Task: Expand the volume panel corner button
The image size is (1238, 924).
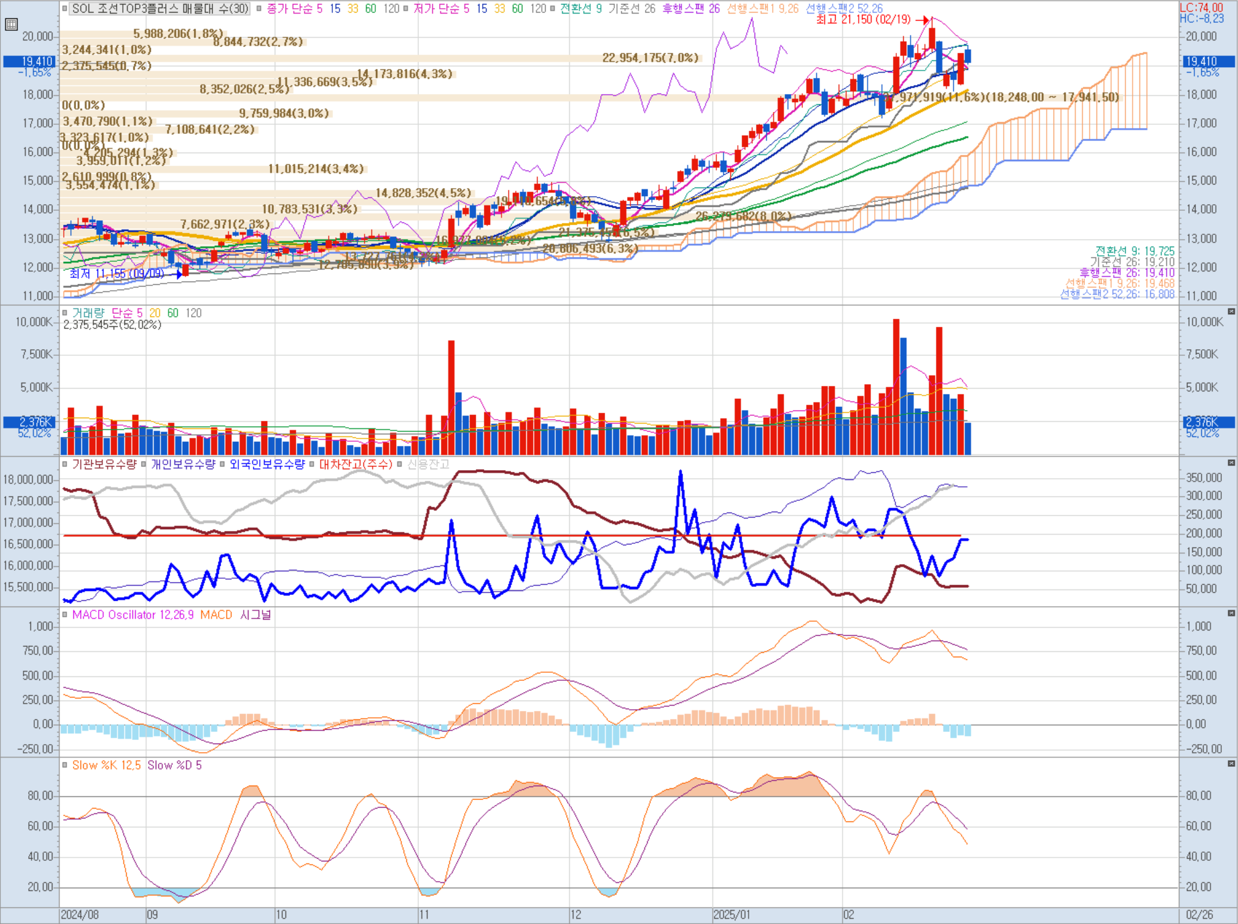Action: pos(1231,312)
